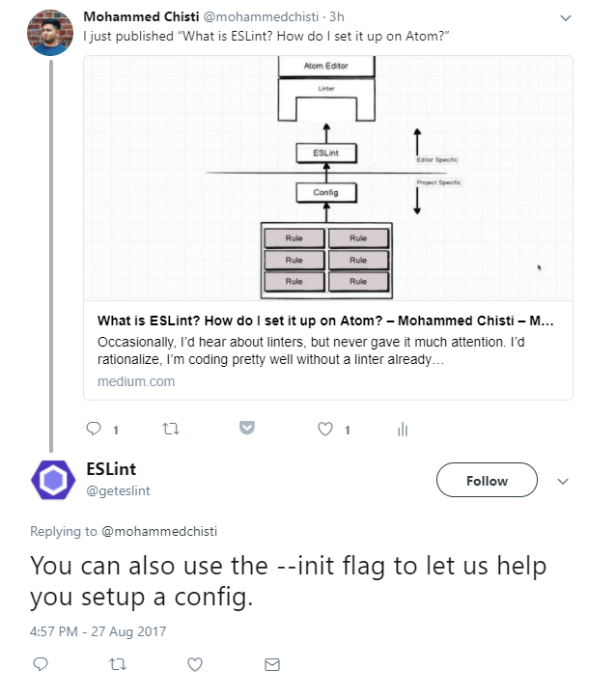The height and width of the screenshot is (698, 616).
Task: Like the ESLint reply tweet
Action: [195, 664]
